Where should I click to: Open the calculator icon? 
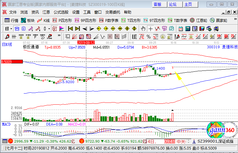click(188, 29)
